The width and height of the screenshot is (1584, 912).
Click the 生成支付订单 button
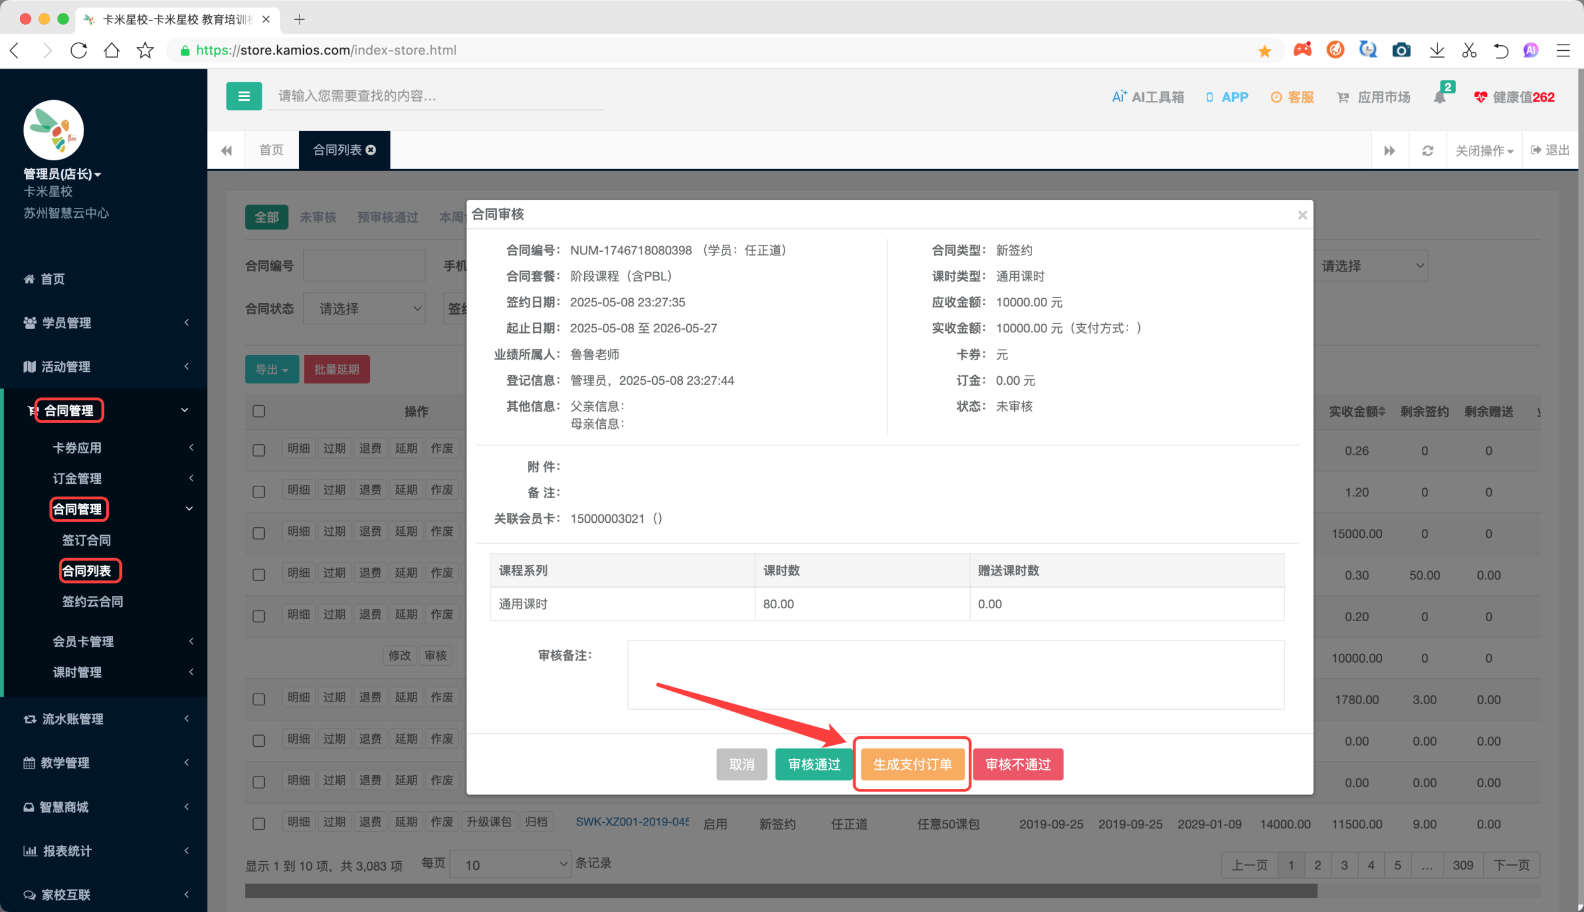(912, 764)
